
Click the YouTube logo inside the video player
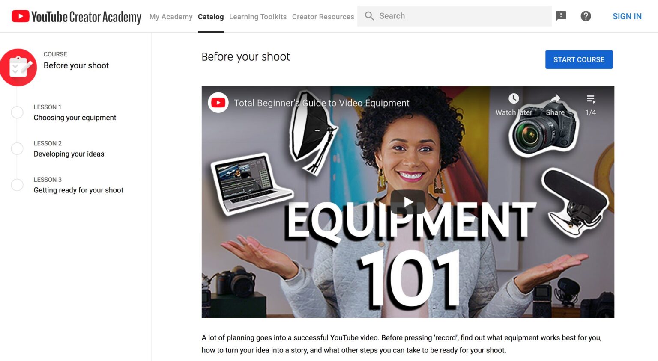pyautogui.click(x=218, y=103)
